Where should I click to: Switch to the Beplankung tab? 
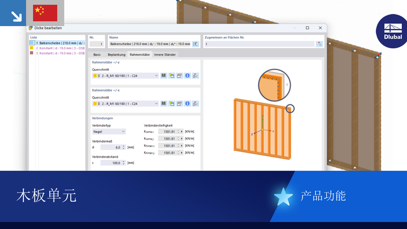[x=116, y=54]
